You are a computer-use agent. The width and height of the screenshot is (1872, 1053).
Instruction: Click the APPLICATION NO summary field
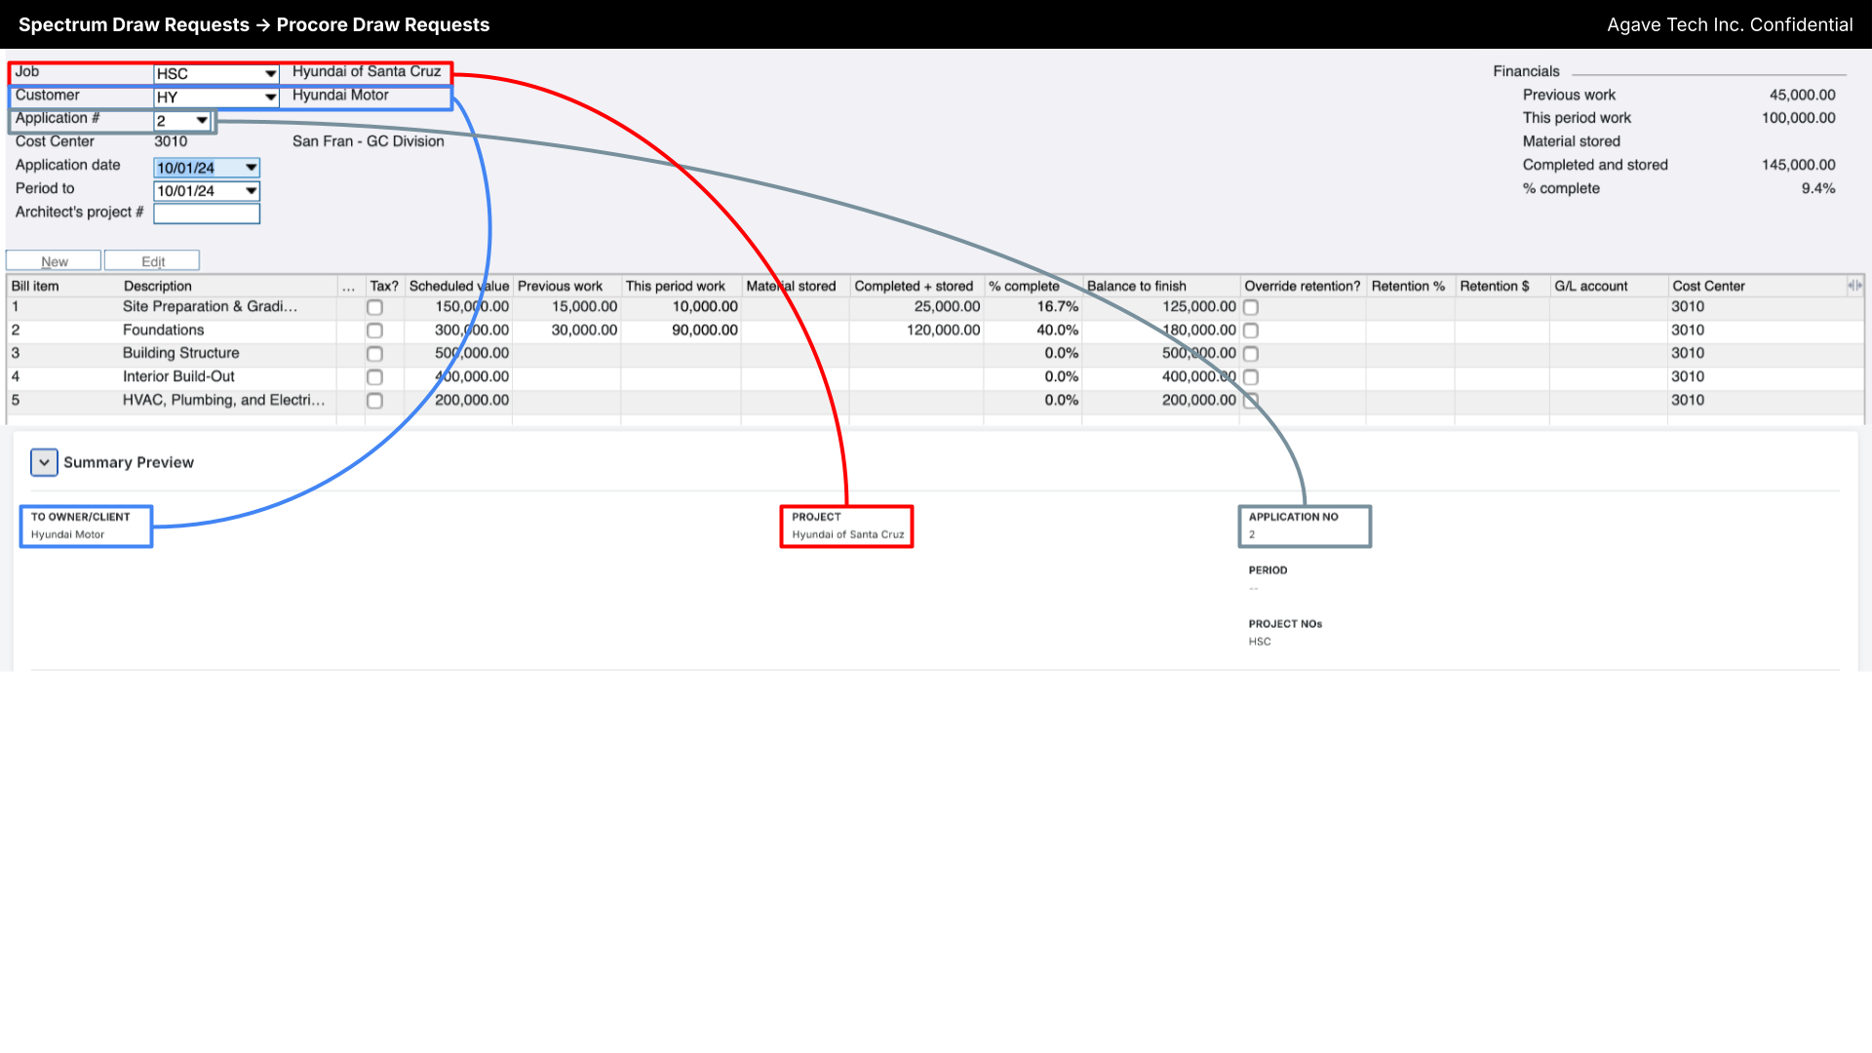[x=1305, y=526]
